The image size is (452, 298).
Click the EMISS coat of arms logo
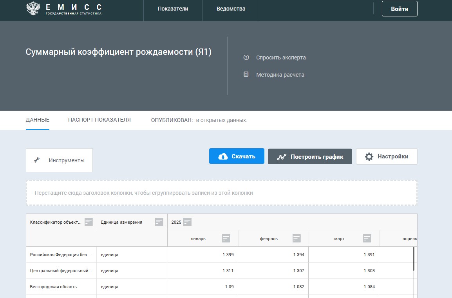tap(33, 9)
